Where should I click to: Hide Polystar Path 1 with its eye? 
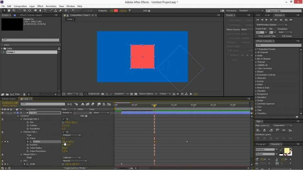(2, 132)
